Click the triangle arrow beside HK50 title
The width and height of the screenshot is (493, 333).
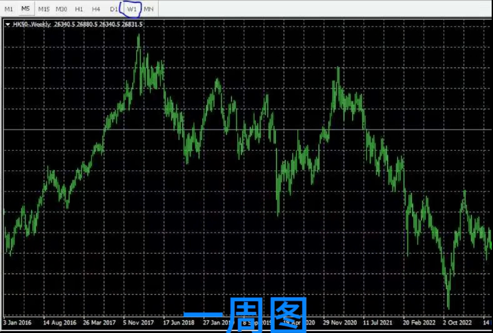[x=7, y=24]
